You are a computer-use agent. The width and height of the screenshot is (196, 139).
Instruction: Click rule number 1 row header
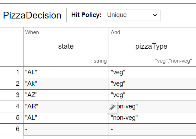click(x=11, y=72)
